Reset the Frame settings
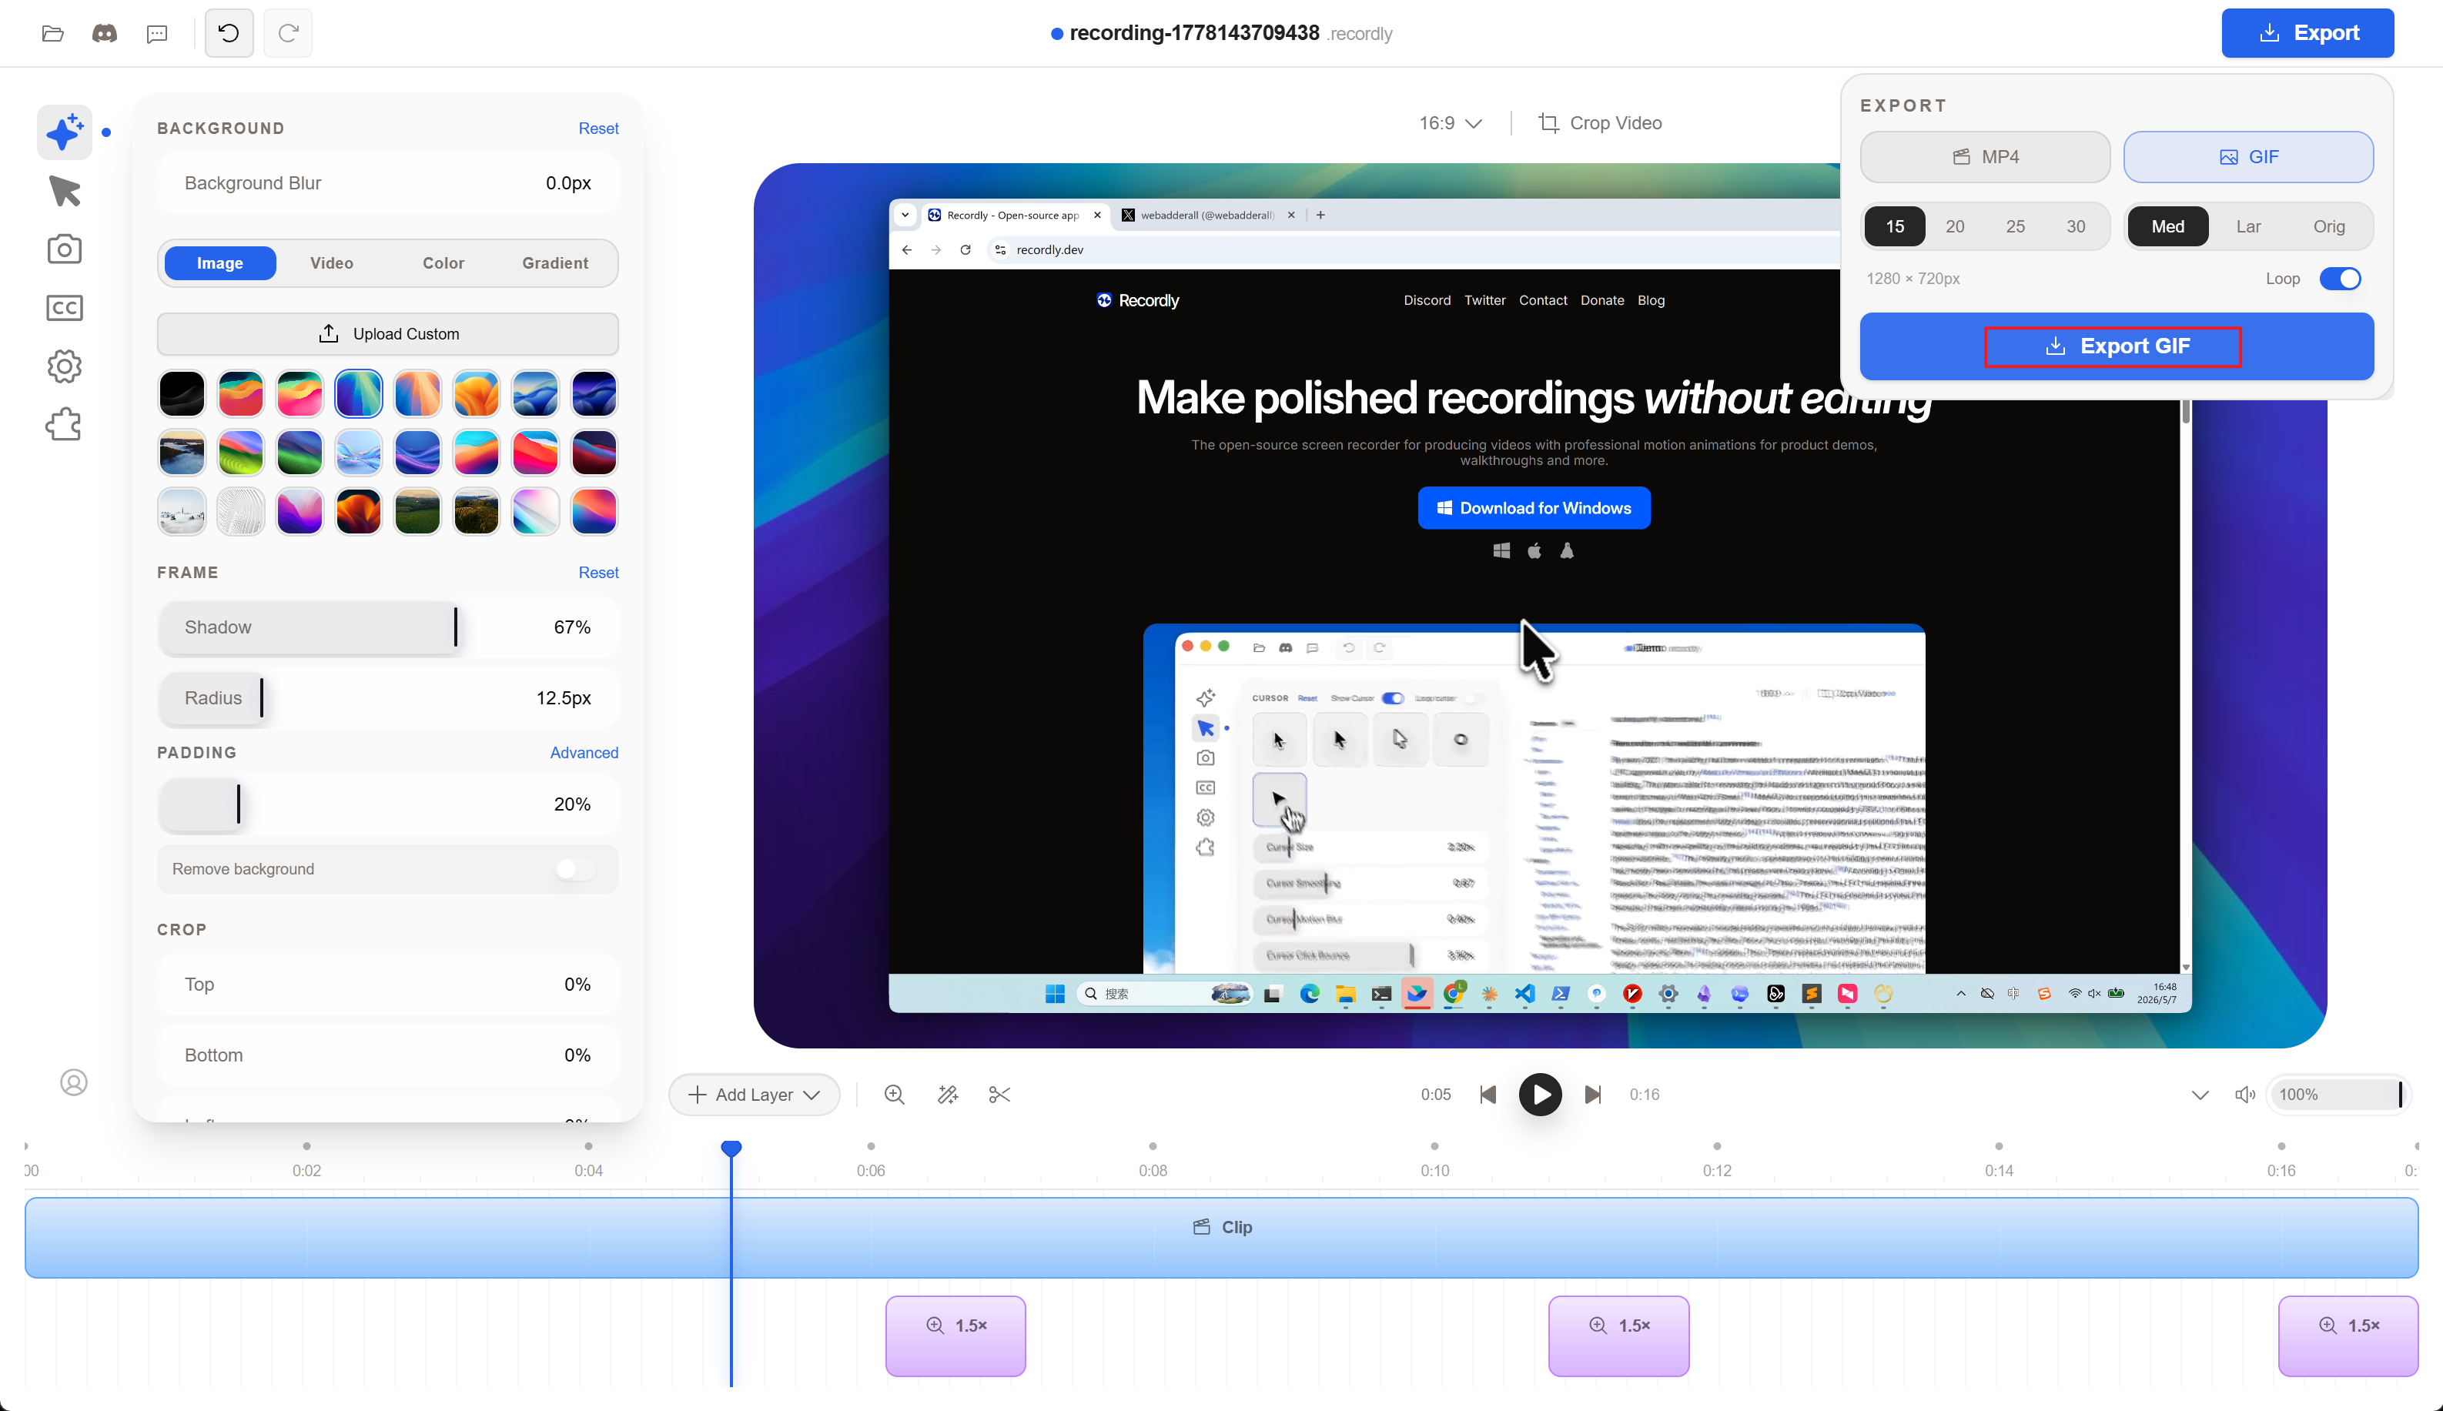This screenshot has width=2443, height=1411. (x=598, y=573)
